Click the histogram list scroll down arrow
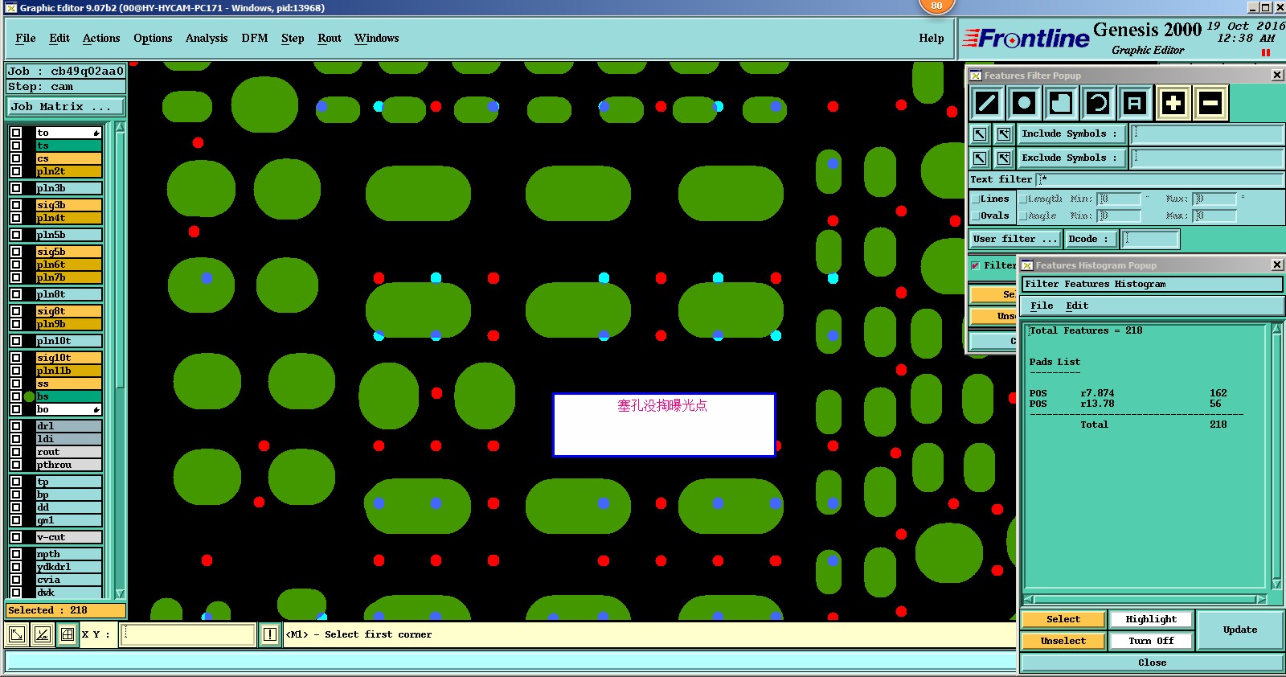 pos(1276,583)
